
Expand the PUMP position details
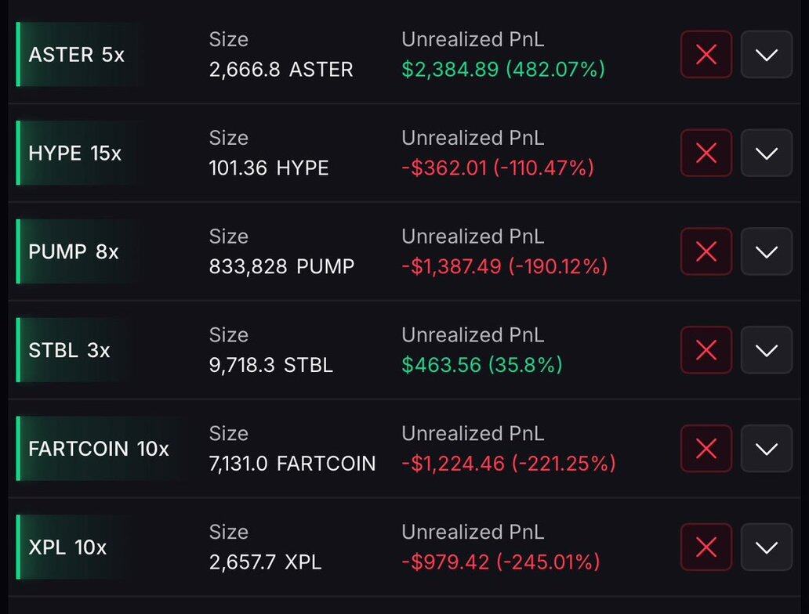point(766,252)
